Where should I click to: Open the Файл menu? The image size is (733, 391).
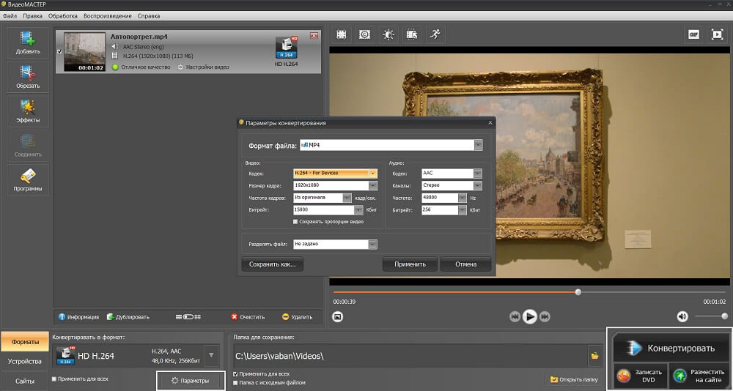click(10, 16)
